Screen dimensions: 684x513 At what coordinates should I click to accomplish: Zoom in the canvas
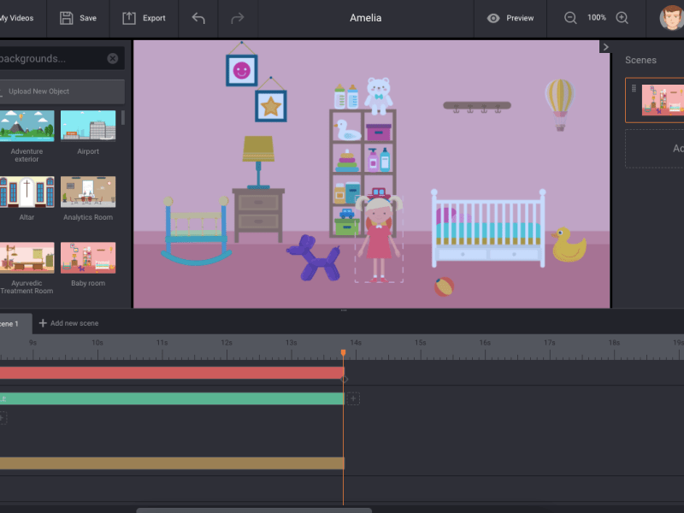pos(622,18)
